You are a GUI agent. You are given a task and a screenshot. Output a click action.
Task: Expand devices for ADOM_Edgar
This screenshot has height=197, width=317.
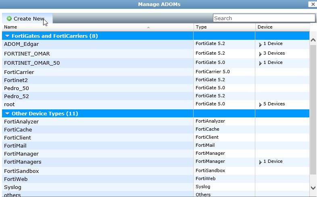(261, 44)
